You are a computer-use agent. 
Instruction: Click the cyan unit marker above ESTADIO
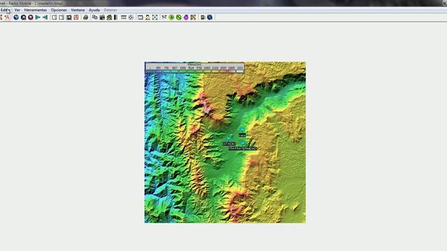(228, 138)
